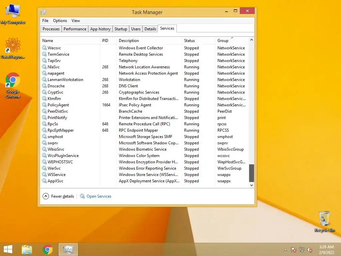This screenshot has height=256, width=341.
Task: Select the swprv service row
Action: 145,143
